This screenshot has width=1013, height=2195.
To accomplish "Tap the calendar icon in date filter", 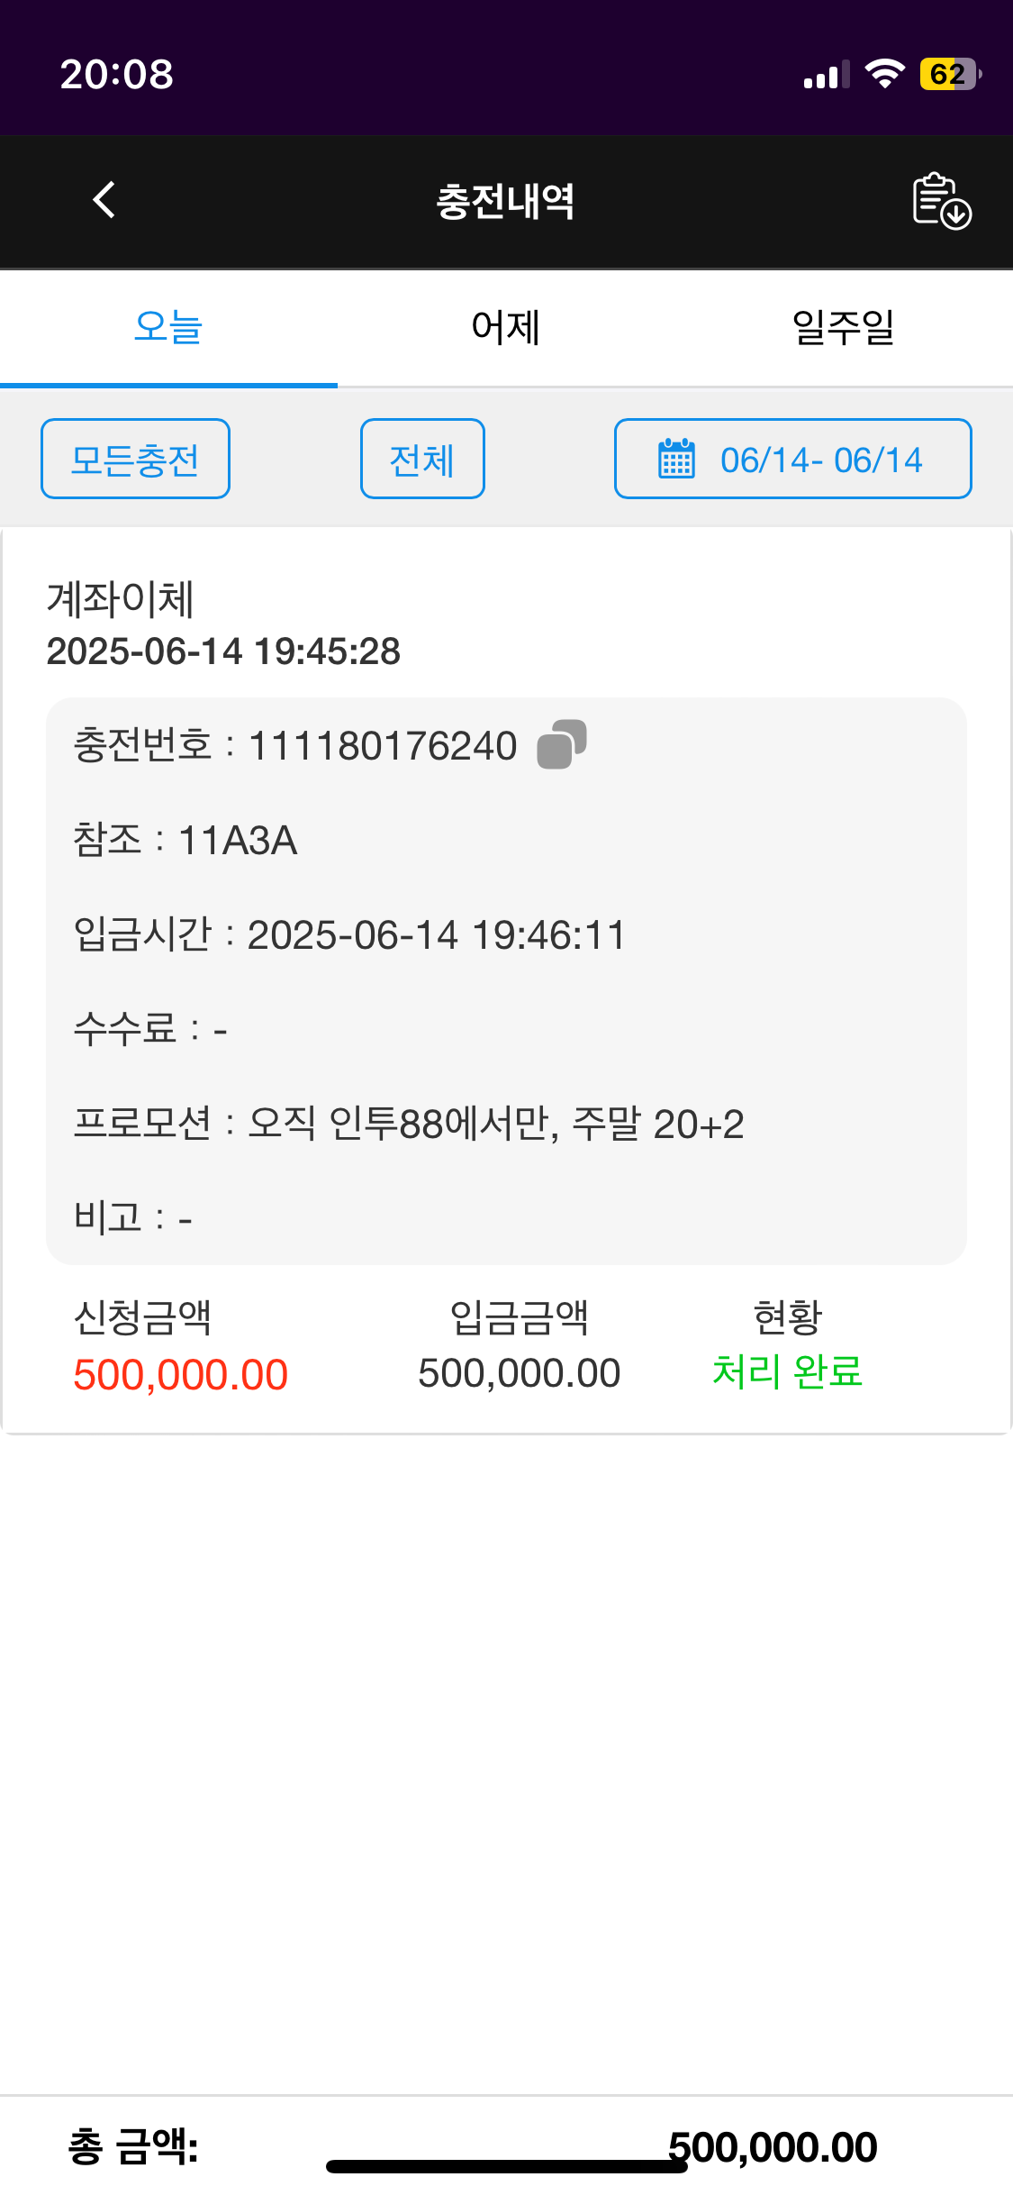I will [x=676, y=460].
